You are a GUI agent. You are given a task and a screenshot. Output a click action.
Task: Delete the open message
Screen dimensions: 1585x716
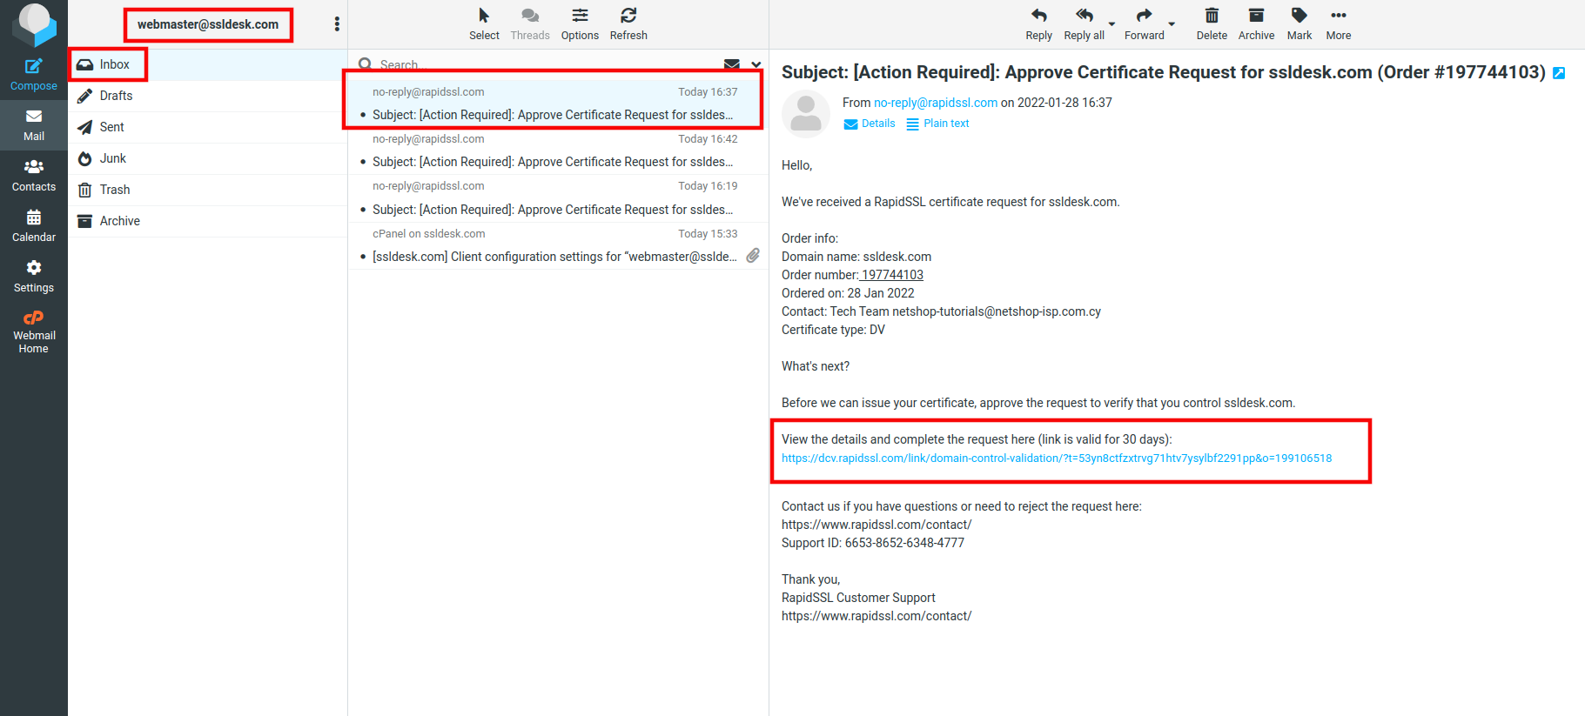click(1212, 24)
